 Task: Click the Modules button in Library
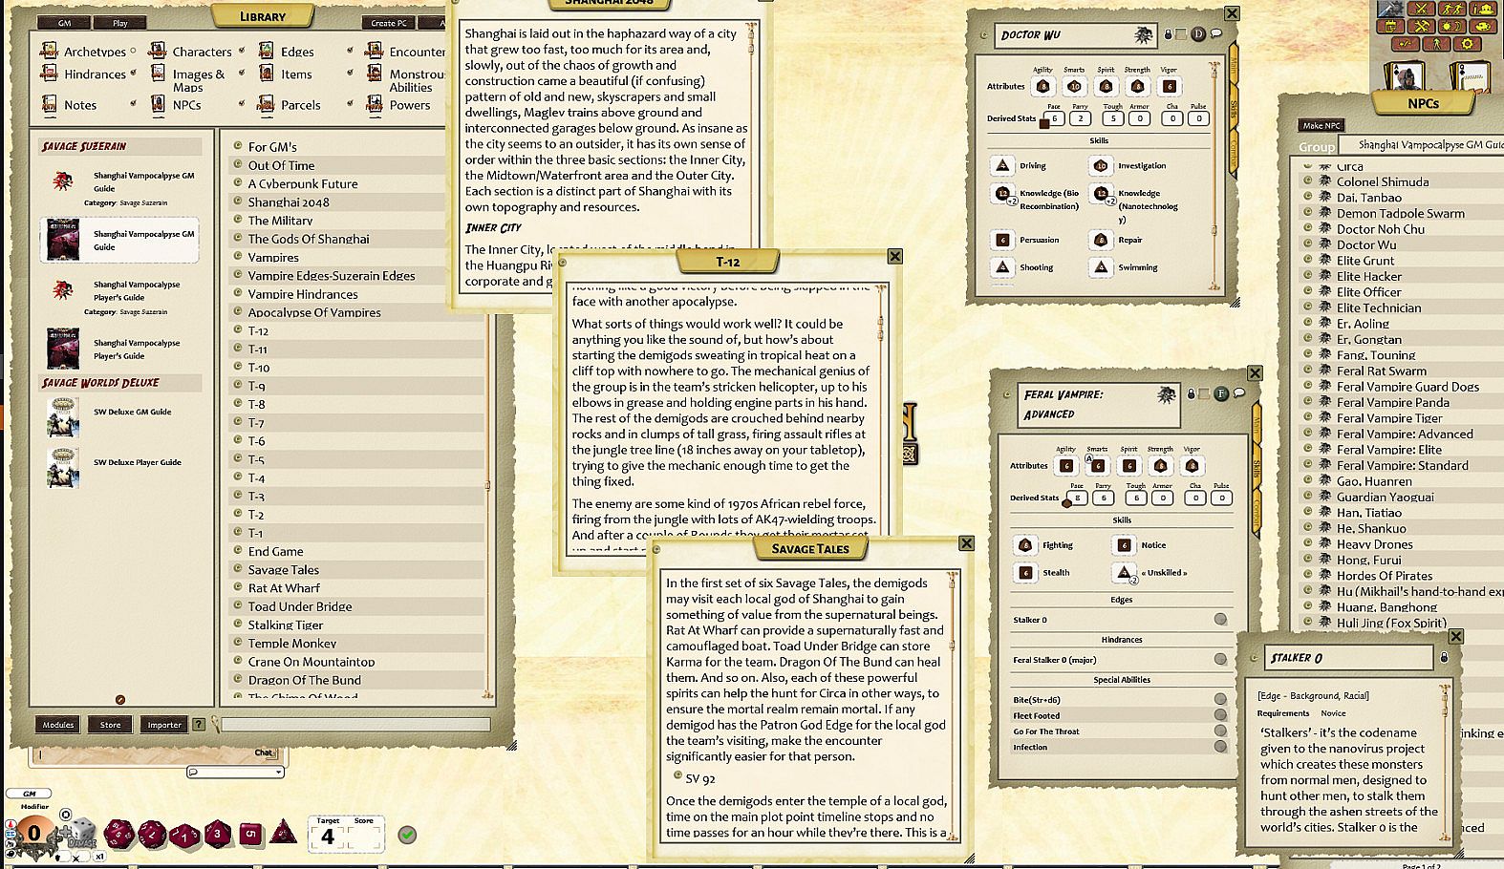(x=57, y=725)
